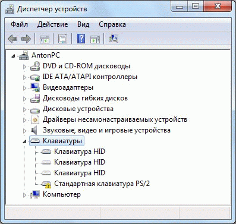Select IDE ATA/ATAPI контроллеры label
Viewport: 236px width, 224px height.
click(x=90, y=77)
